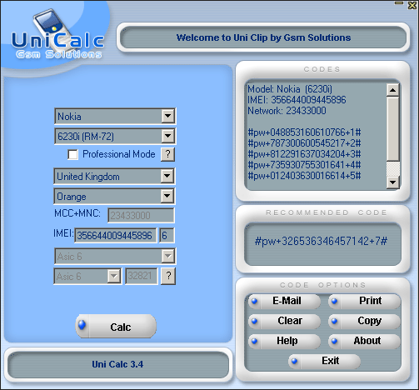Enable the Professional Mode checkbox
The width and height of the screenshot is (419, 390).
pos(72,155)
